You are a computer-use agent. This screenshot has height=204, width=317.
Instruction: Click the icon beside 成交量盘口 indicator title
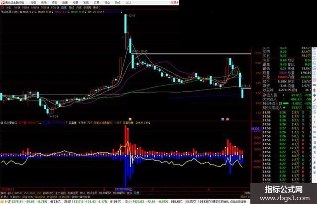pos(2,123)
